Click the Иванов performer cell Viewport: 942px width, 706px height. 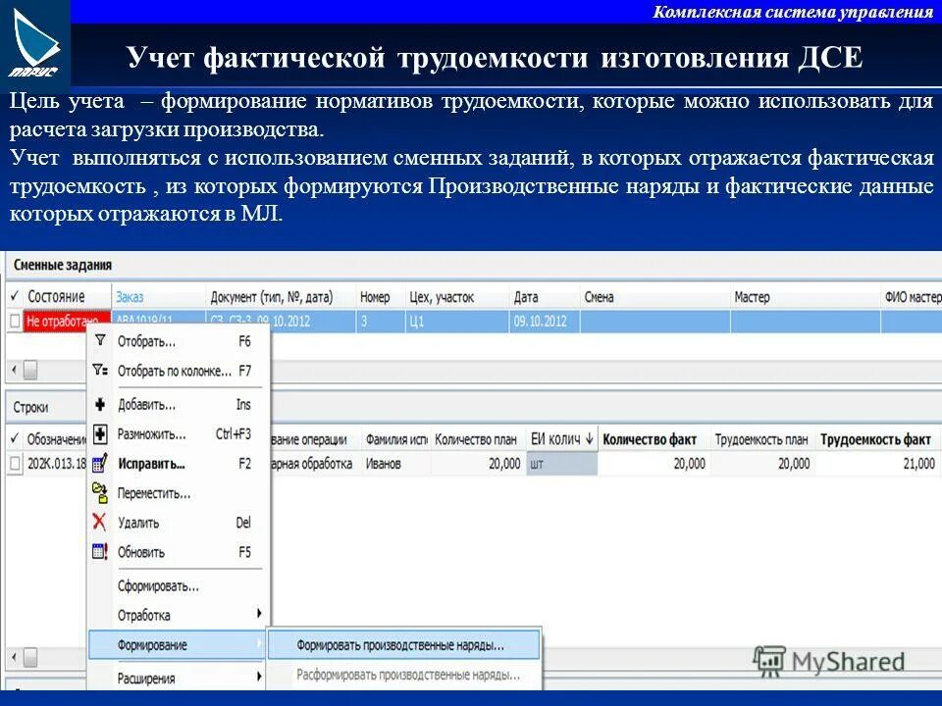coord(395,464)
